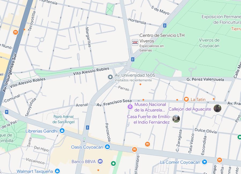Open the Museo Nacional de la Acuarela museum icon
241x174 pixels.
tap(130, 107)
